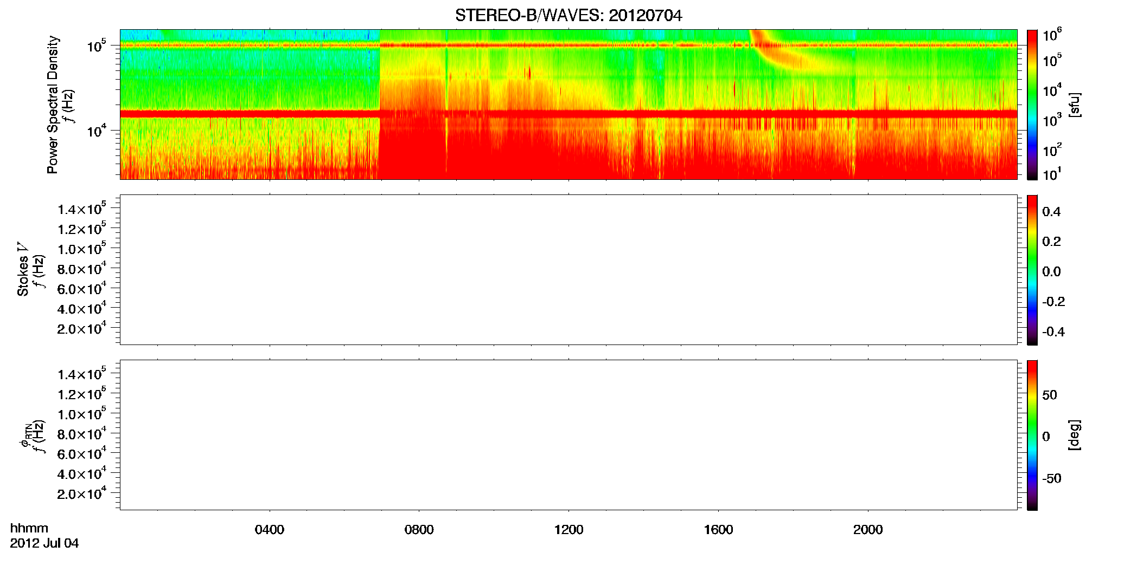
Task: Click the power spectral density color bar
Action: pyautogui.click(x=1032, y=105)
